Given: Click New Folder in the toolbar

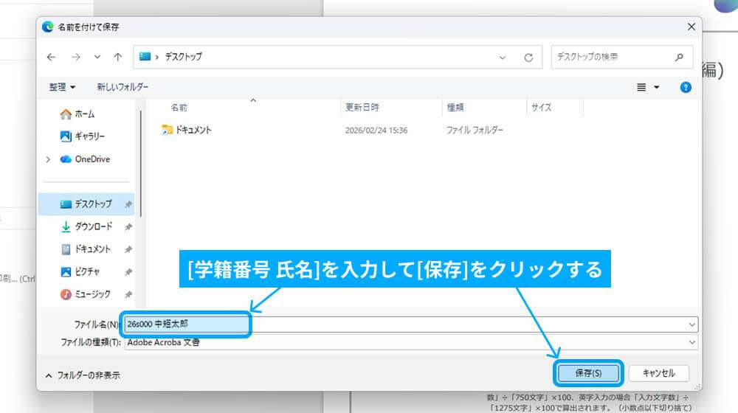Looking at the screenshot, I should [x=123, y=87].
